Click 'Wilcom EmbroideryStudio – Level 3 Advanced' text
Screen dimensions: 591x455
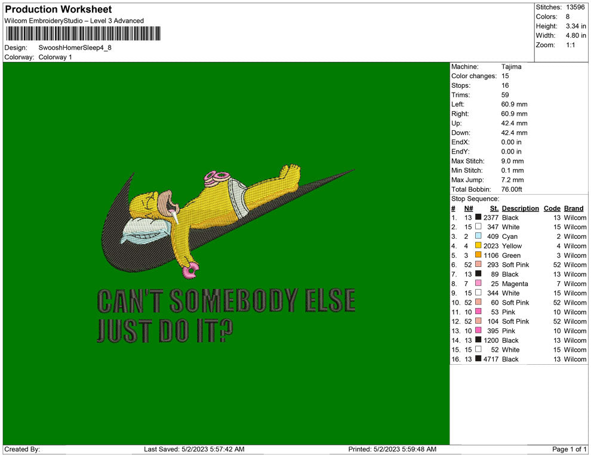tap(74, 21)
